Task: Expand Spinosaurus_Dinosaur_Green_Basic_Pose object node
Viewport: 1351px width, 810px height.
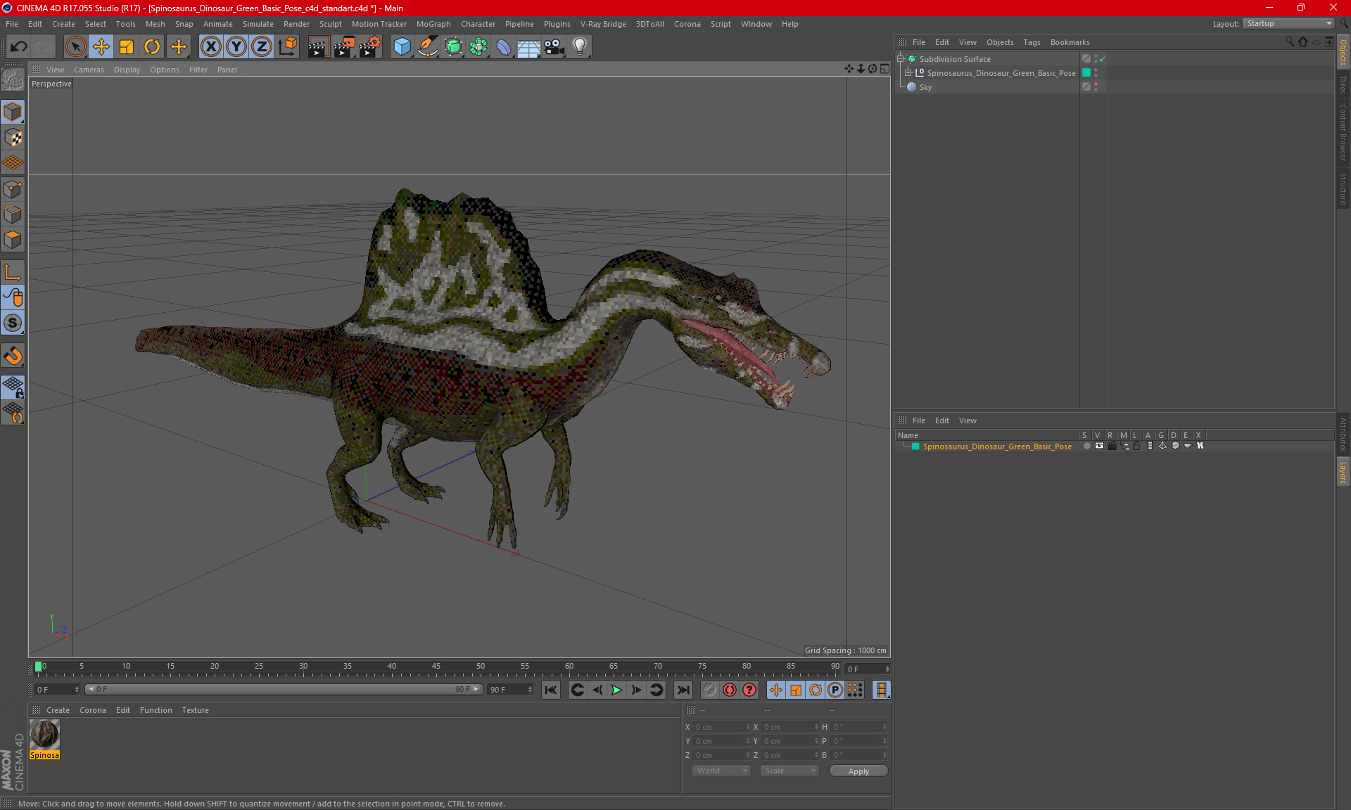Action: pyautogui.click(x=908, y=73)
